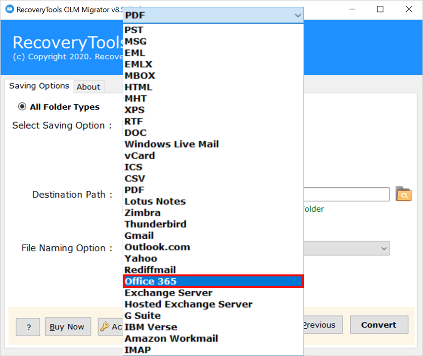Image resolution: width=423 pixels, height=356 pixels.
Task: Choose Gmail from the dropdown list
Action: coord(213,236)
